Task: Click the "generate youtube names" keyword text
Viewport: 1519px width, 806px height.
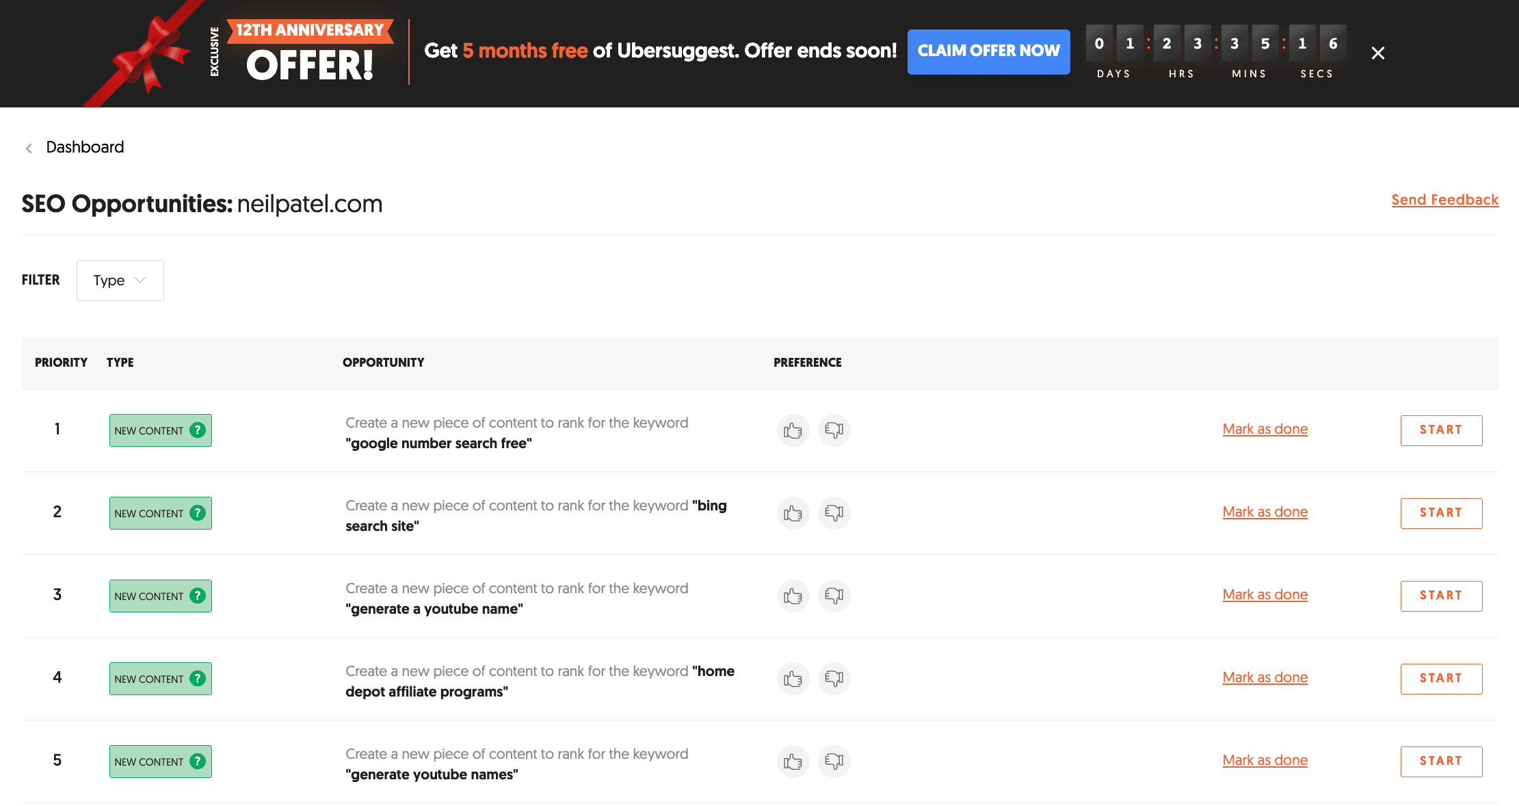Action: (x=432, y=775)
